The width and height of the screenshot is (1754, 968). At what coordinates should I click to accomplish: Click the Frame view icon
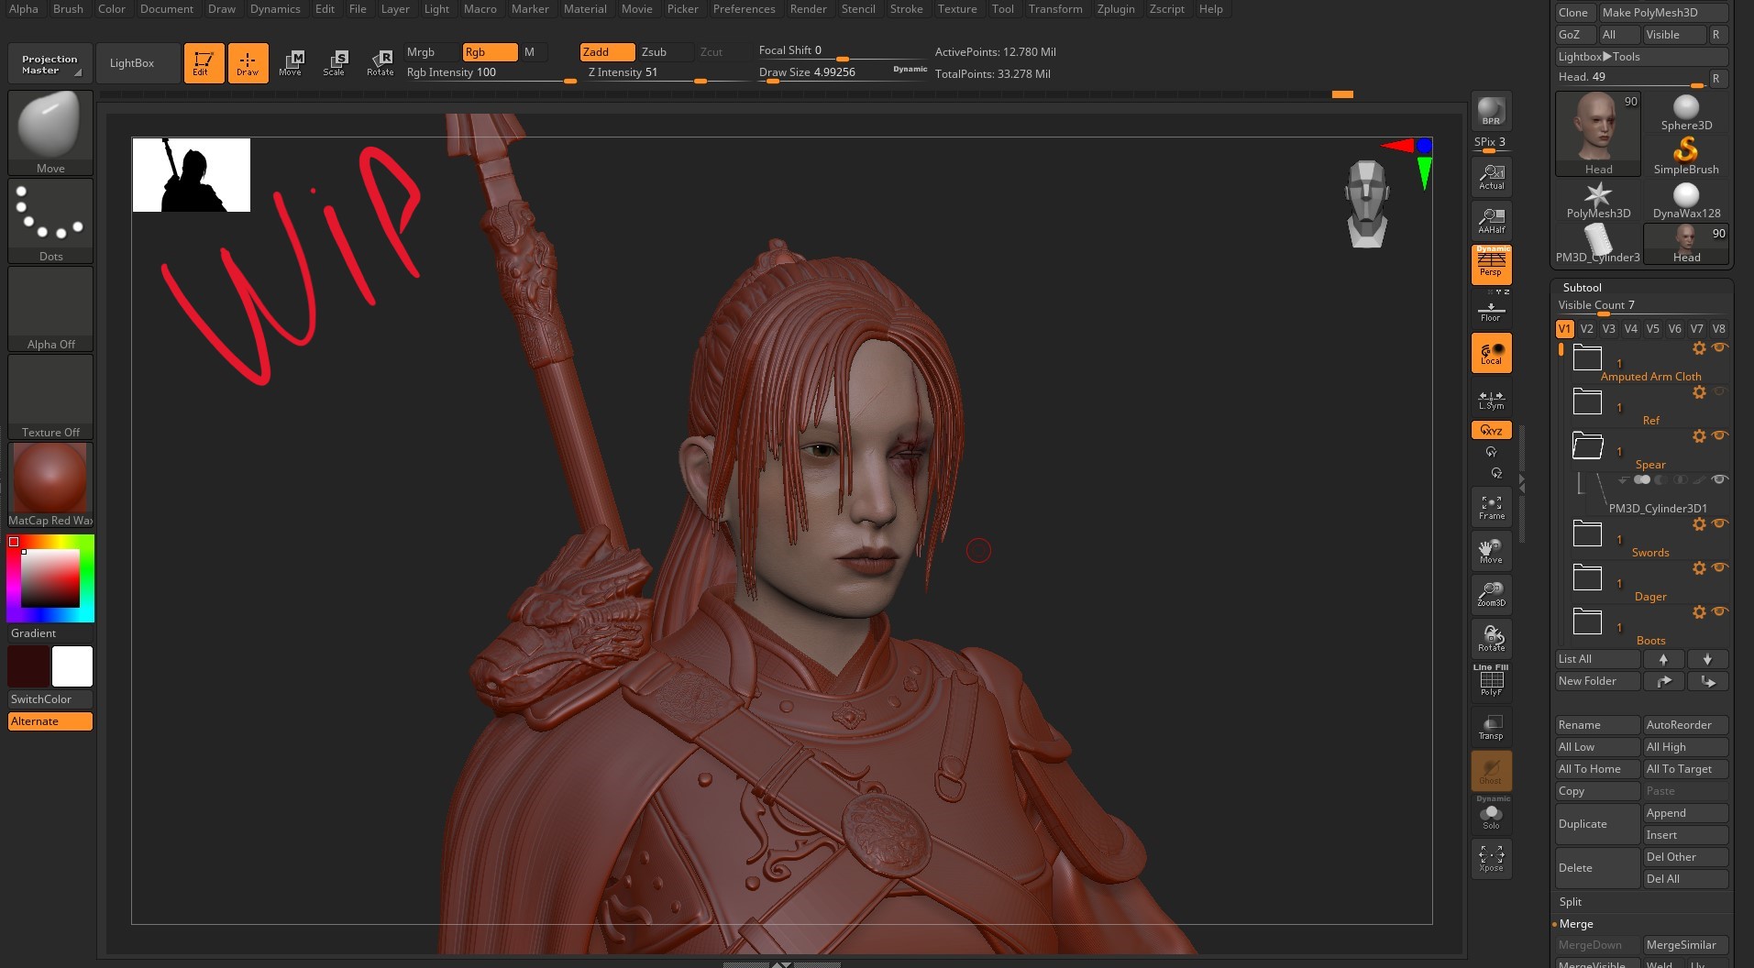1491,507
